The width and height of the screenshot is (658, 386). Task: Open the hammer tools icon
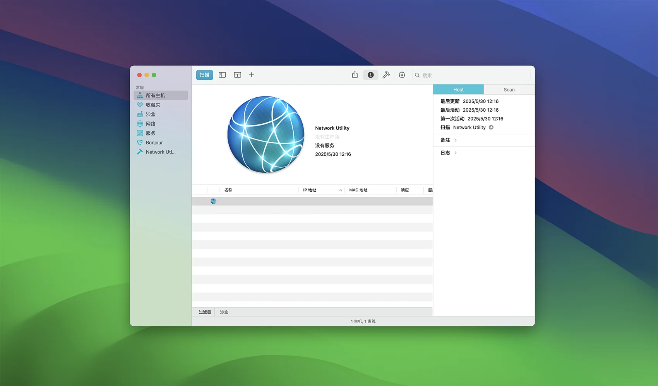point(386,75)
